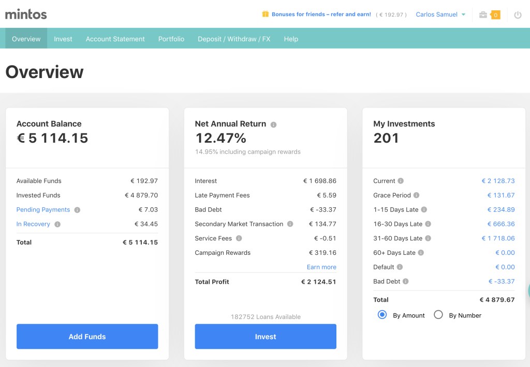
Task: Click the mintos logo
Action: point(25,15)
